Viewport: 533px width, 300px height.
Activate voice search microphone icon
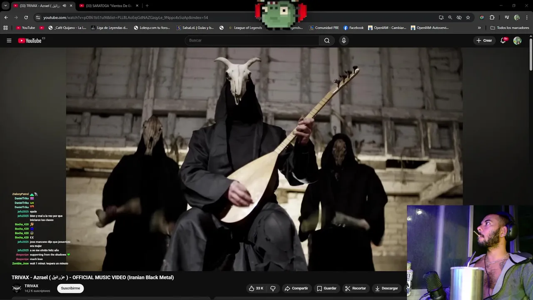point(344,40)
